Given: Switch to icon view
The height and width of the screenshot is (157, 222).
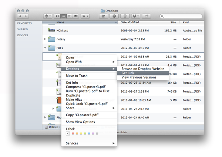Looking at the screenshot, I should 57,16.
